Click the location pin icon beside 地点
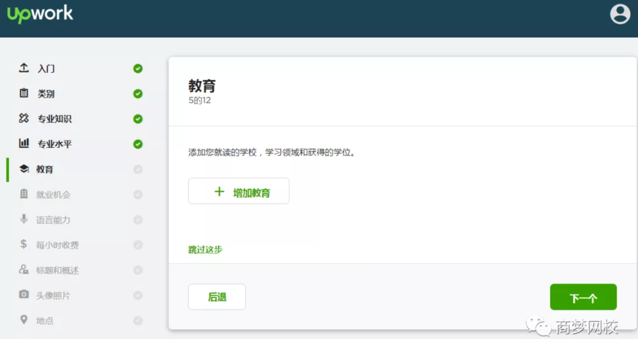This screenshot has height=339, width=638. point(24,319)
